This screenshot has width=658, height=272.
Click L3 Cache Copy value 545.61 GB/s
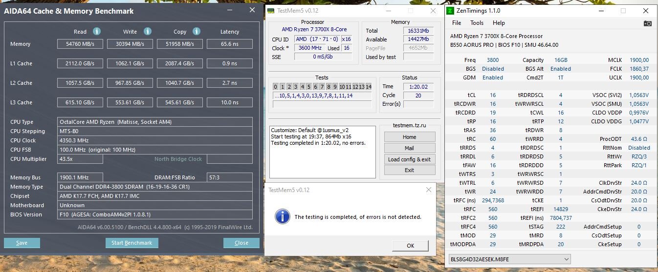pyautogui.click(x=180, y=102)
